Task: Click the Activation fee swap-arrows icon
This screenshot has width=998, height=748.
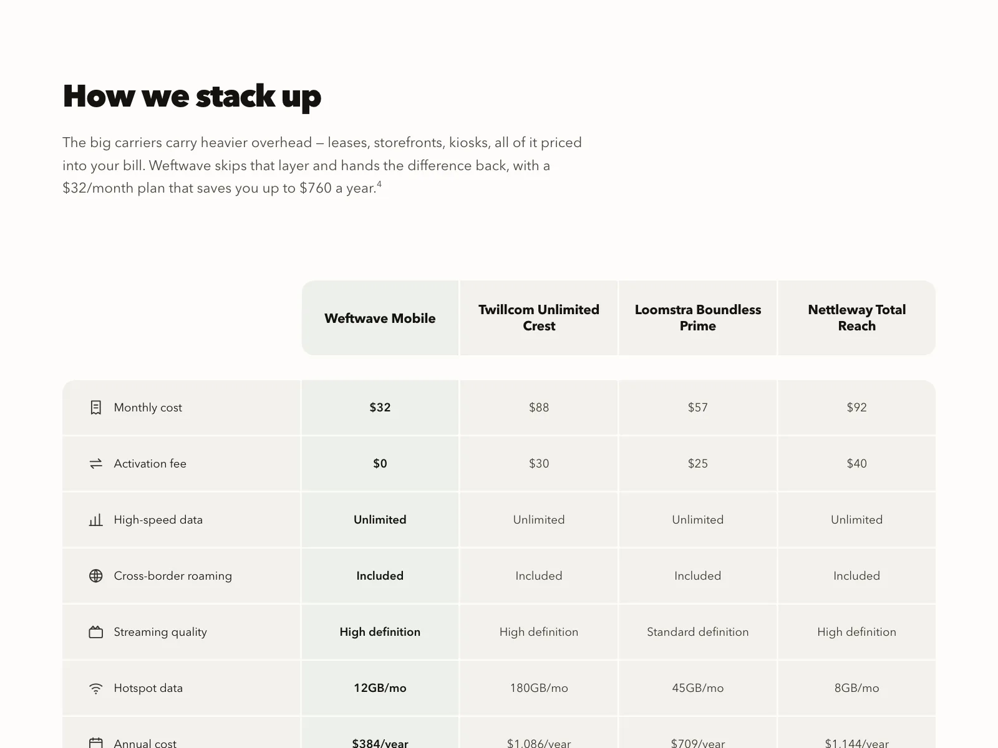Action: tap(95, 464)
